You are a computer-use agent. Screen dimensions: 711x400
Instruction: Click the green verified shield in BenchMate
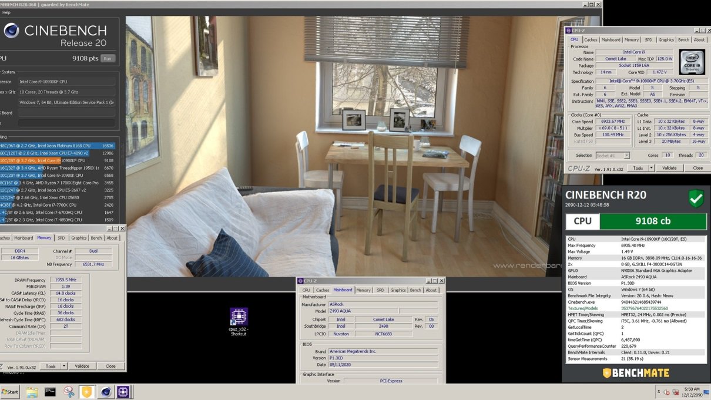[x=696, y=199]
